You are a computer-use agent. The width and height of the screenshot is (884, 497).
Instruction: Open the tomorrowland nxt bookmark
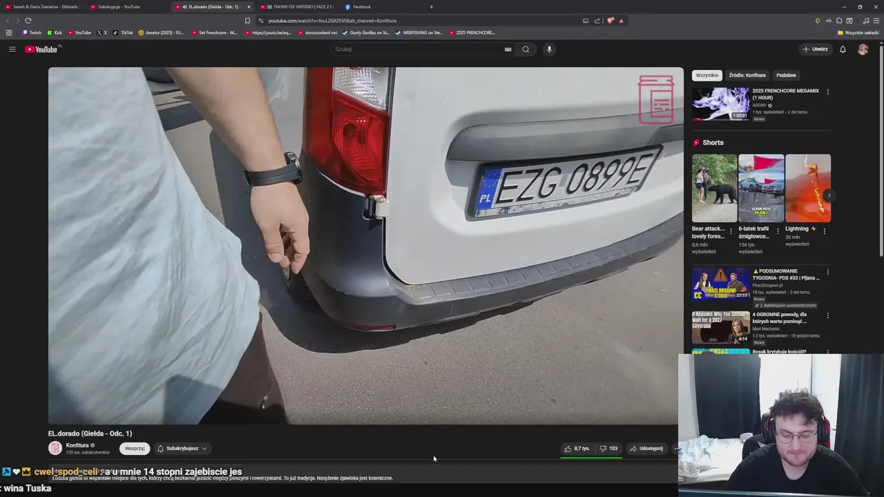318,32
